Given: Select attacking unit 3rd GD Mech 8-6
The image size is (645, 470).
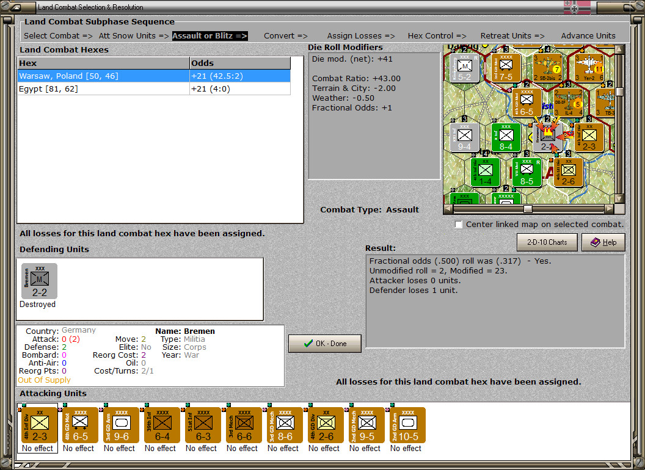Looking at the screenshot, I should [x=285, y=425].
